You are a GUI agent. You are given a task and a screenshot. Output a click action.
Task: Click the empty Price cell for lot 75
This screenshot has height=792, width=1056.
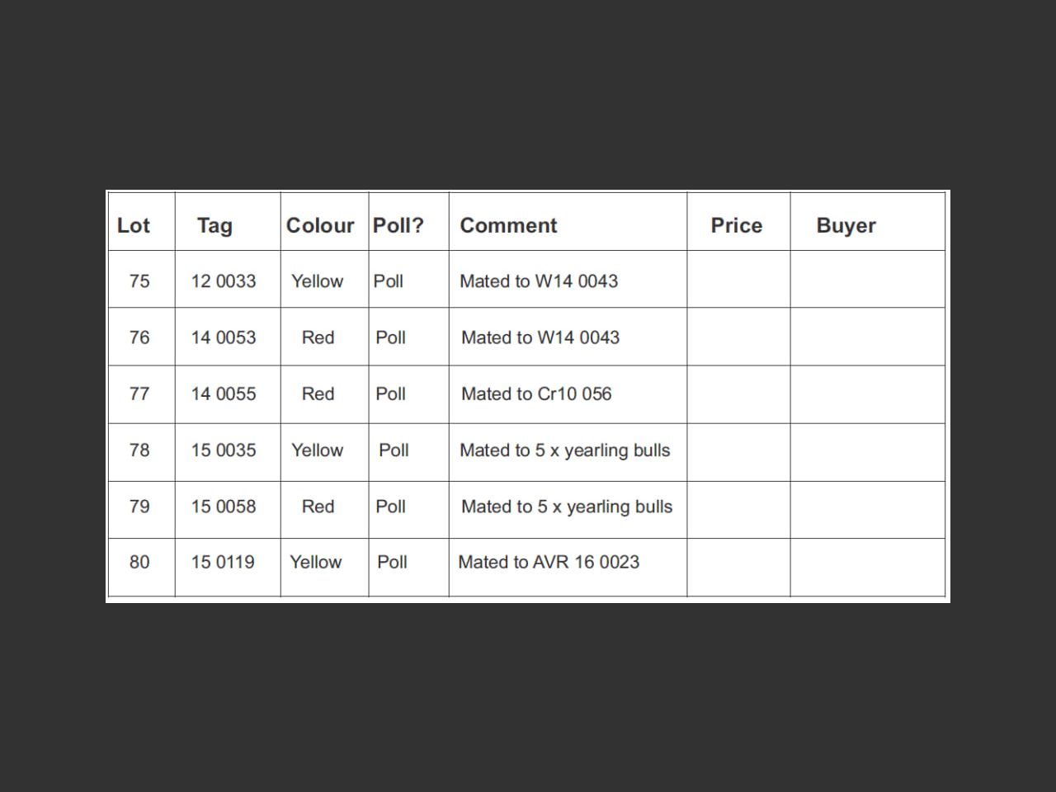[738, 280]
